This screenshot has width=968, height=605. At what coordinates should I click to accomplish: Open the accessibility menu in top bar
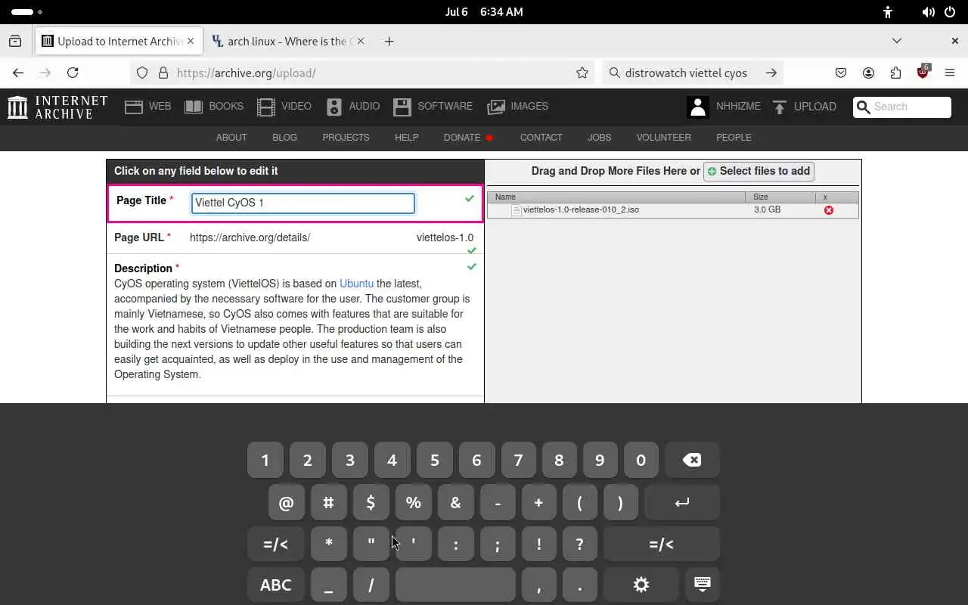888,12
